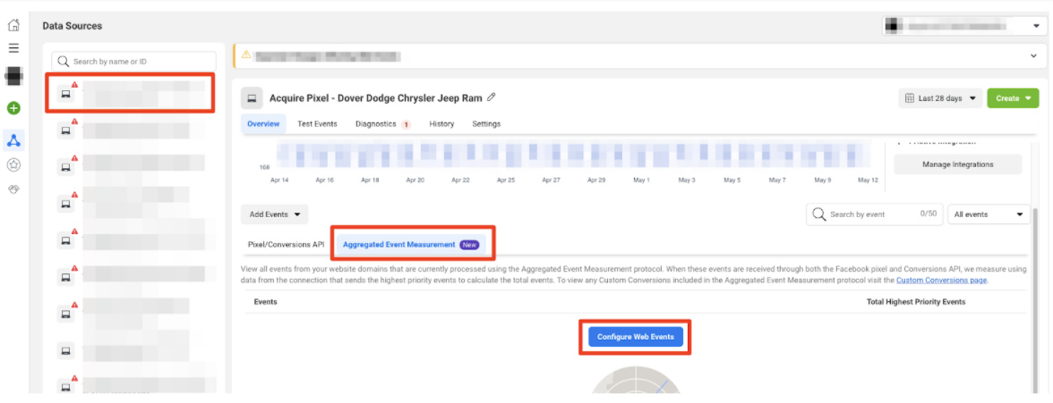
Task: Click the New badge on Aggregated tab
Action: tap(469, 245)
